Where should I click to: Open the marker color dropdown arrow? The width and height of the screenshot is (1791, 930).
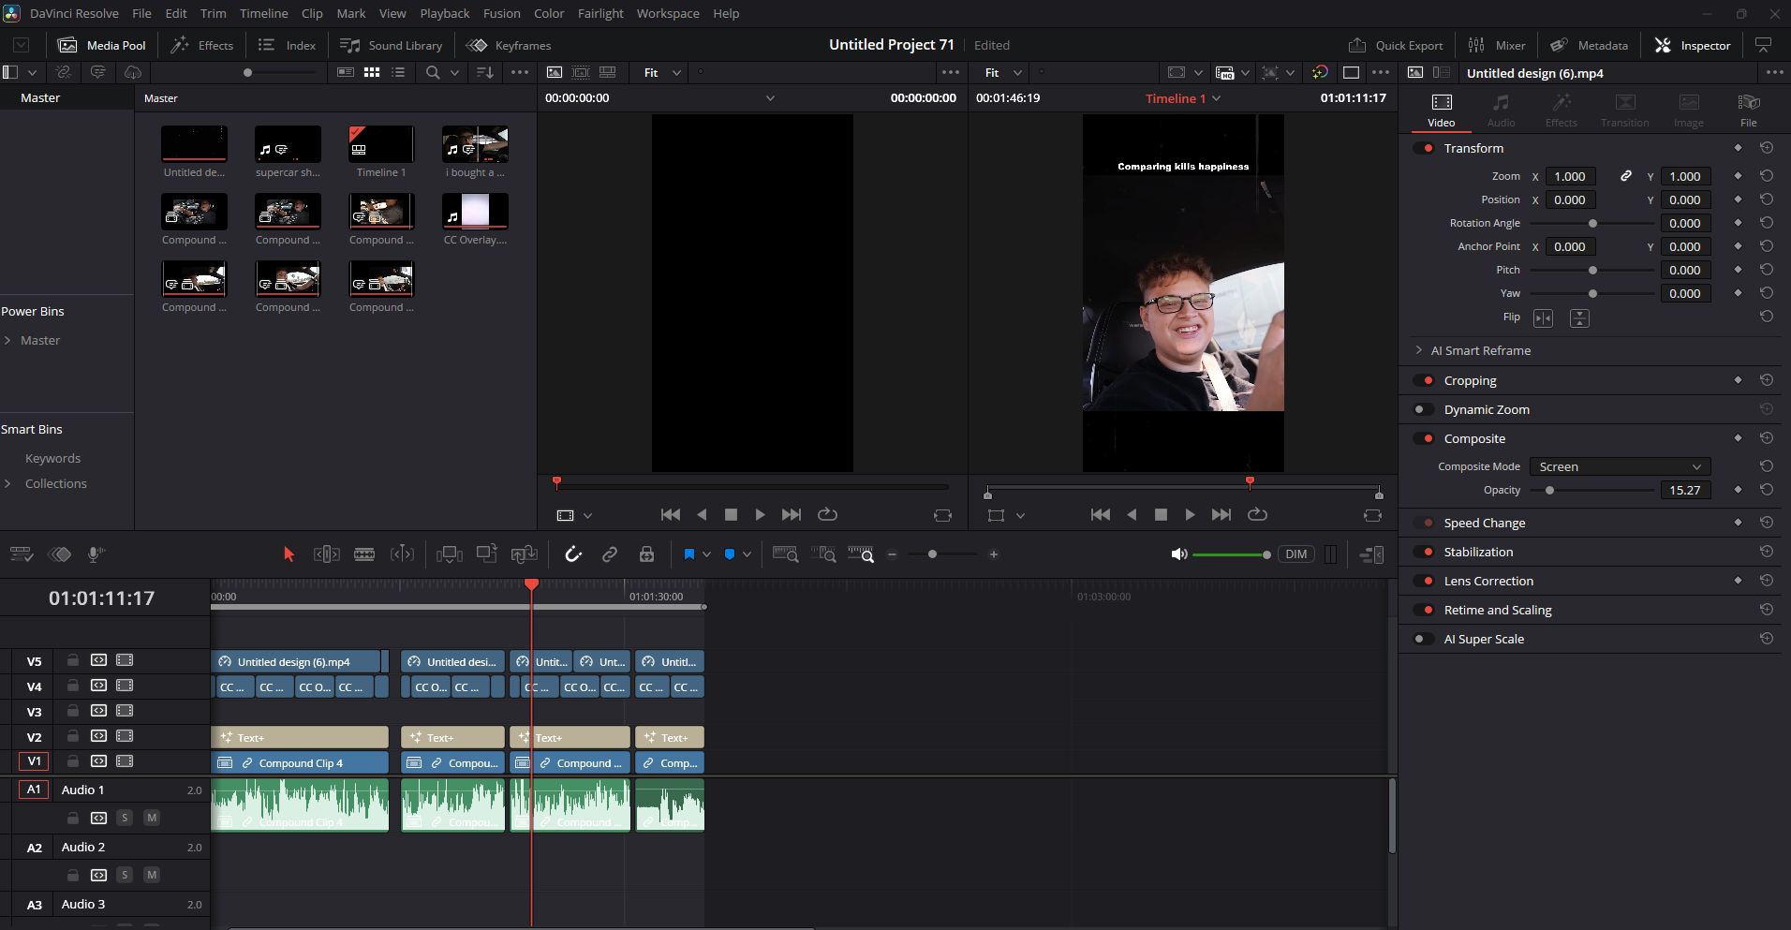point(747,554)
